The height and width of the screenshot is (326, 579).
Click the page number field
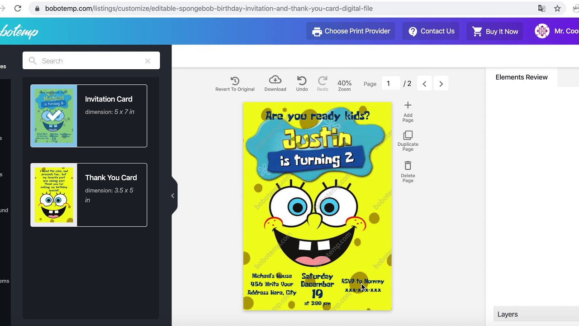391,84
